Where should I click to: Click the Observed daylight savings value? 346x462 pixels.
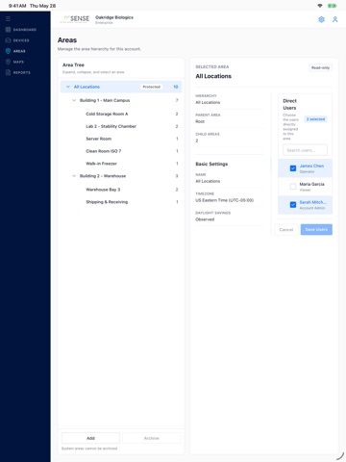[205, 219]
